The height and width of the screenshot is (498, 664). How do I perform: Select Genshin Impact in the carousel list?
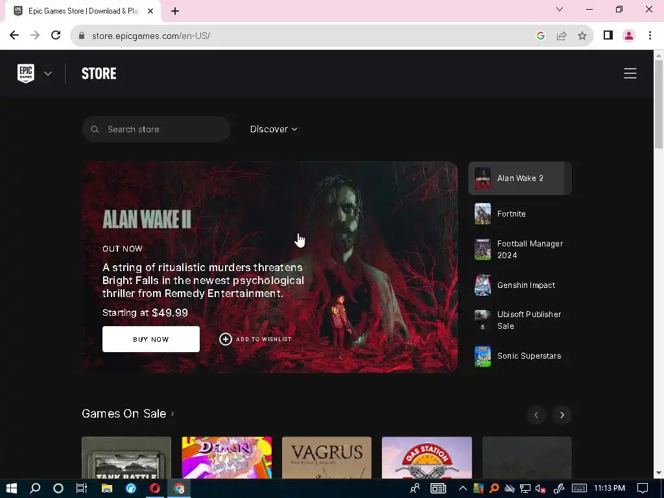pos(519,285)
